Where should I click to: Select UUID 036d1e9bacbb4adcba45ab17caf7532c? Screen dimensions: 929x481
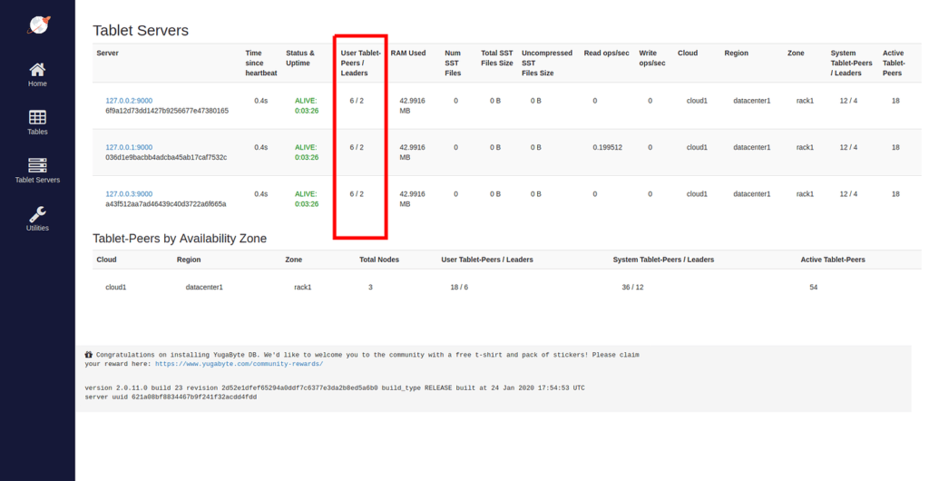(166, 158)
